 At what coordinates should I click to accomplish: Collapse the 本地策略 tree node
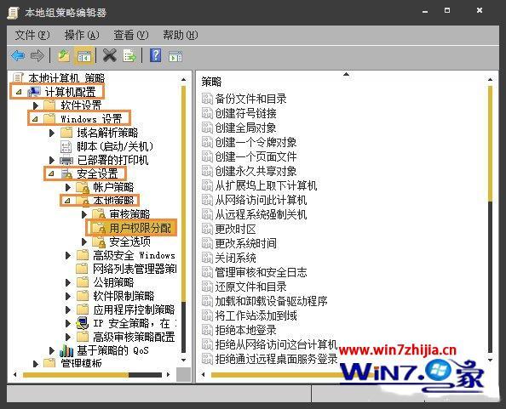[x=67, y=201]
